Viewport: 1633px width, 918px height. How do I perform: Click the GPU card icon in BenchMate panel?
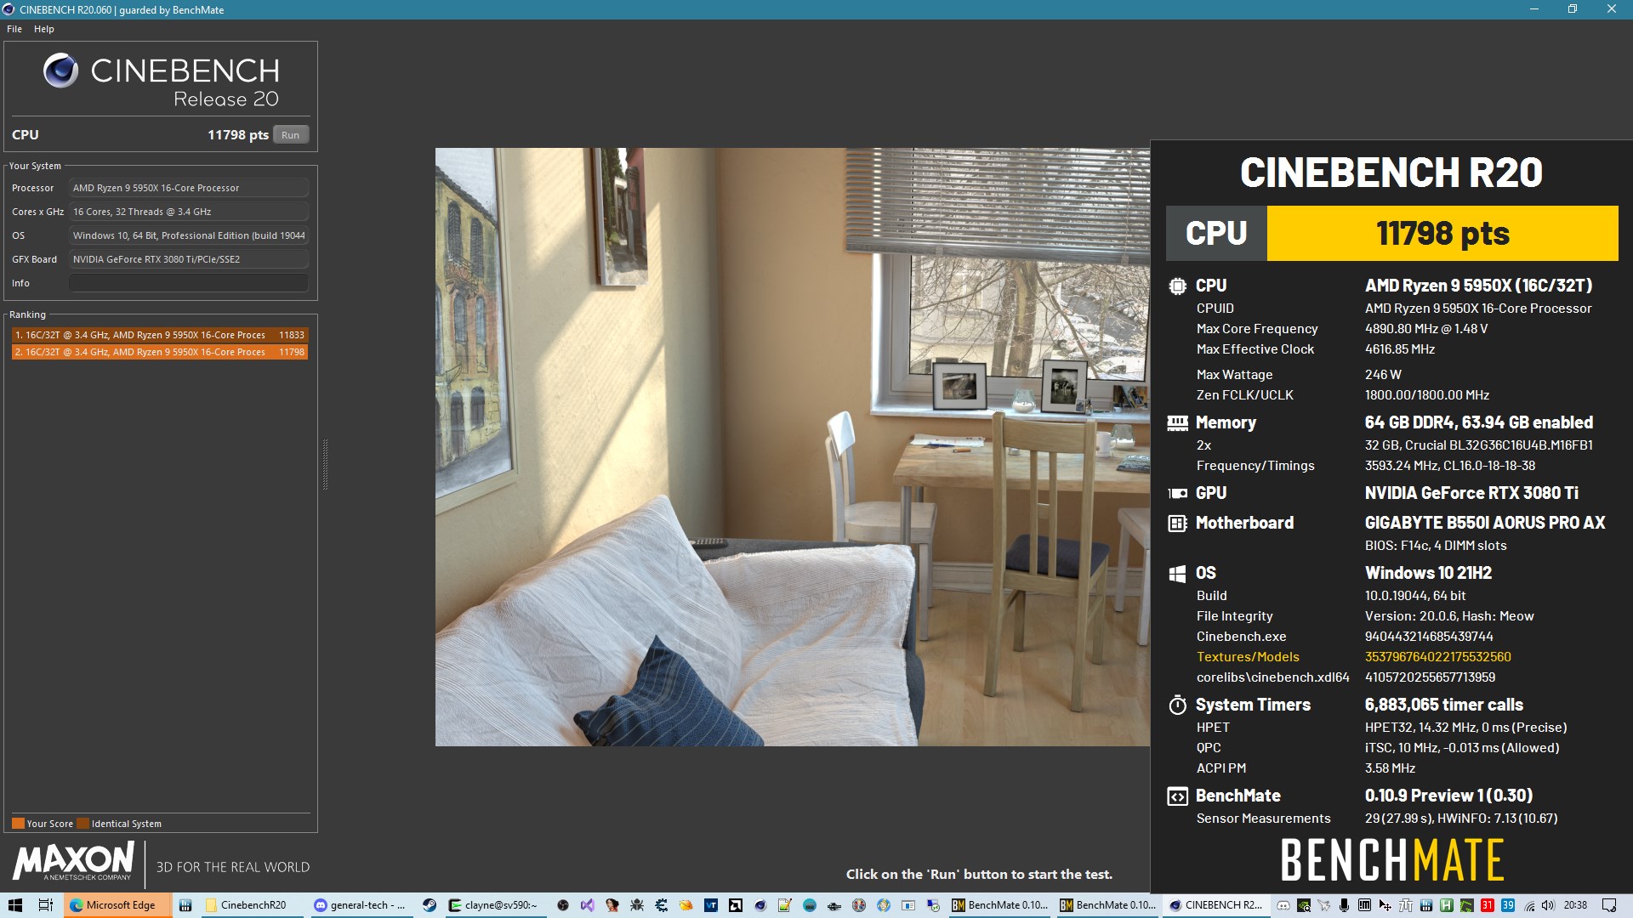point(1177,494)
